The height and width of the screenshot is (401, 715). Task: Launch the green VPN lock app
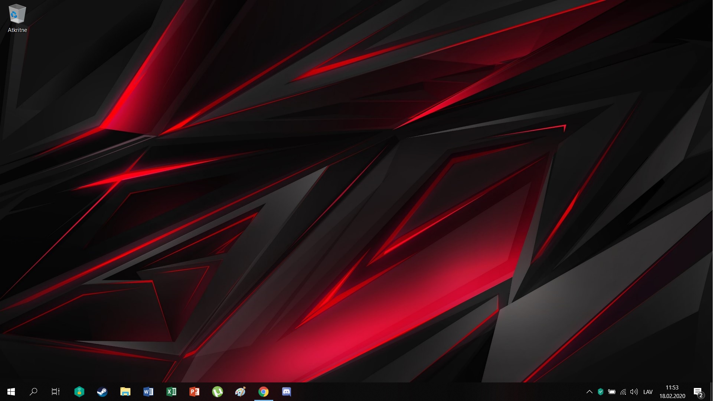point(79,392)
